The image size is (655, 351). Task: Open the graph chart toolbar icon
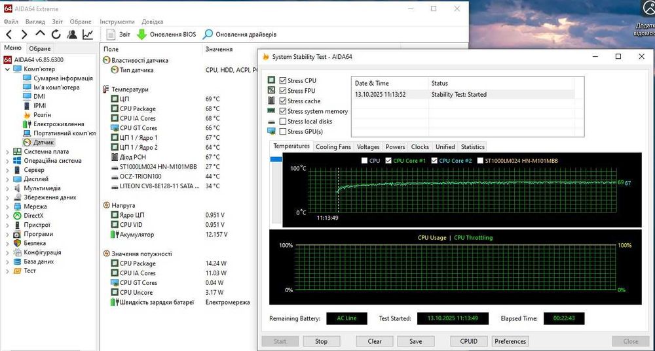click(88, 34)
